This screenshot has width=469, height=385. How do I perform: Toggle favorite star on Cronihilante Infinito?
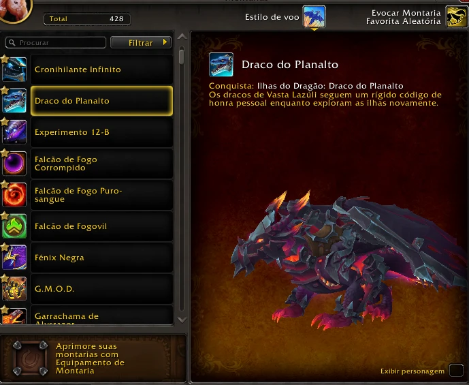(5, 59)
